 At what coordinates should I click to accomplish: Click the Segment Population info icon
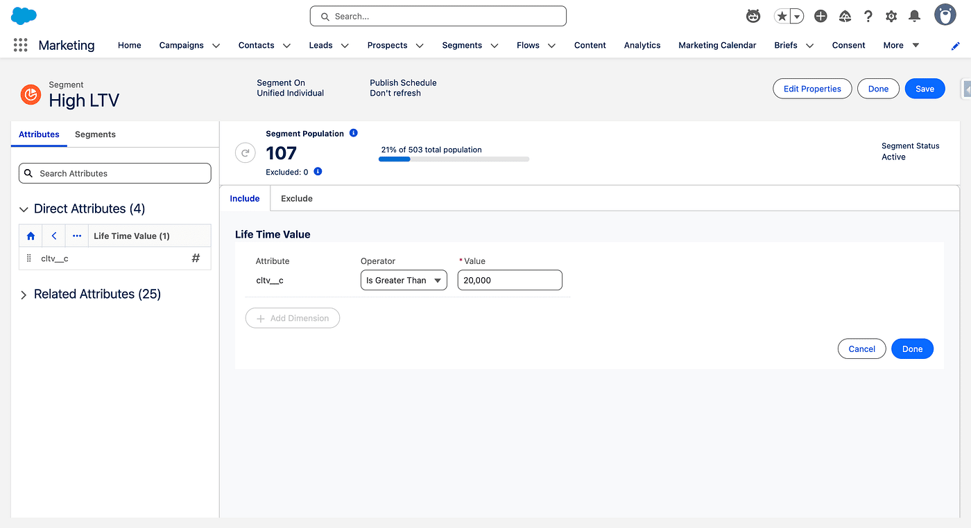354,133
